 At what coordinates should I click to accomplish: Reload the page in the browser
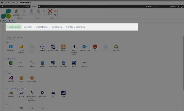tap(9, 3)
